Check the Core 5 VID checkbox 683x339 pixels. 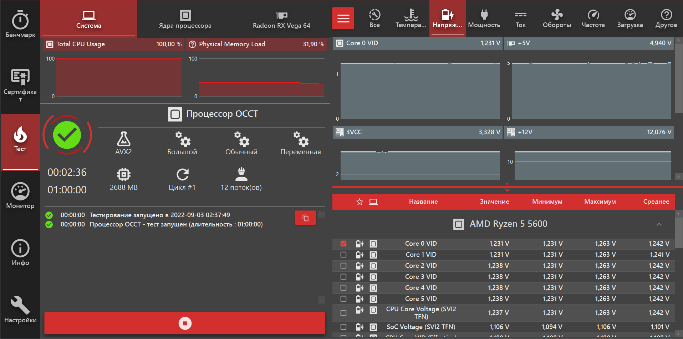(x=343, y=299)
